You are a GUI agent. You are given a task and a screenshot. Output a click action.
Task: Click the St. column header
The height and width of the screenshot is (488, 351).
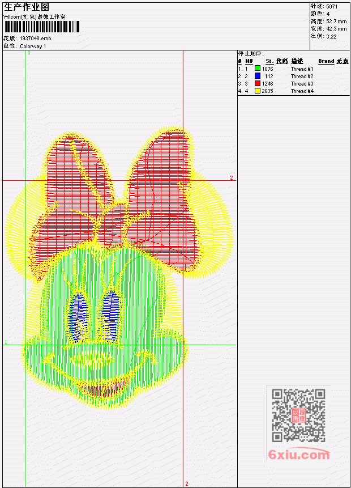pos(269,61)
